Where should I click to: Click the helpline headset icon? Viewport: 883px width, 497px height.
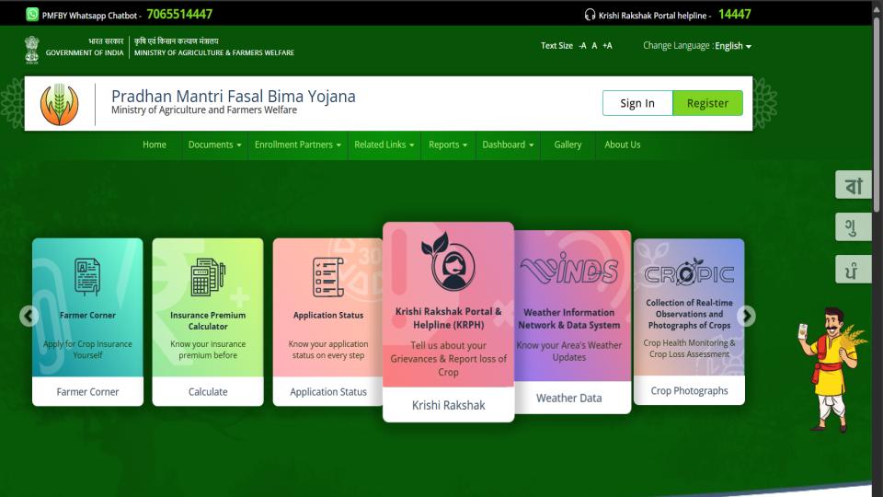pyautogui.click(x=590, y=15)
